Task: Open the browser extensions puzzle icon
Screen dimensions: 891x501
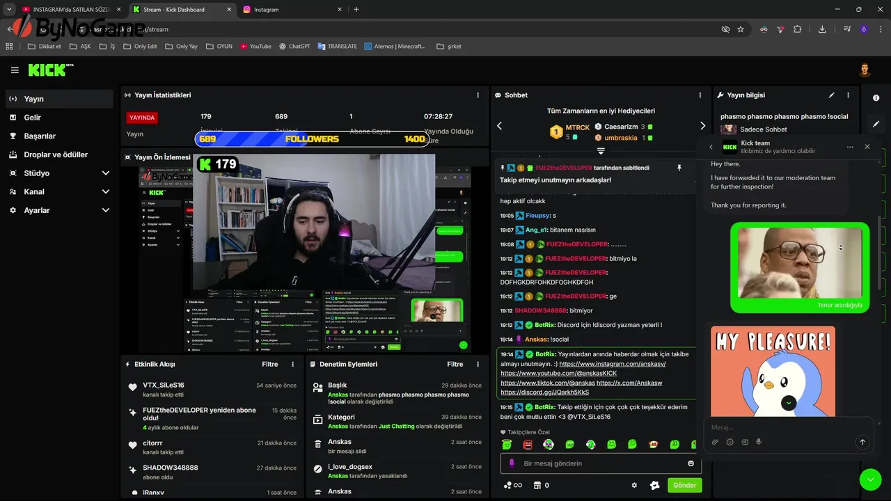Action: coord(798,29)
